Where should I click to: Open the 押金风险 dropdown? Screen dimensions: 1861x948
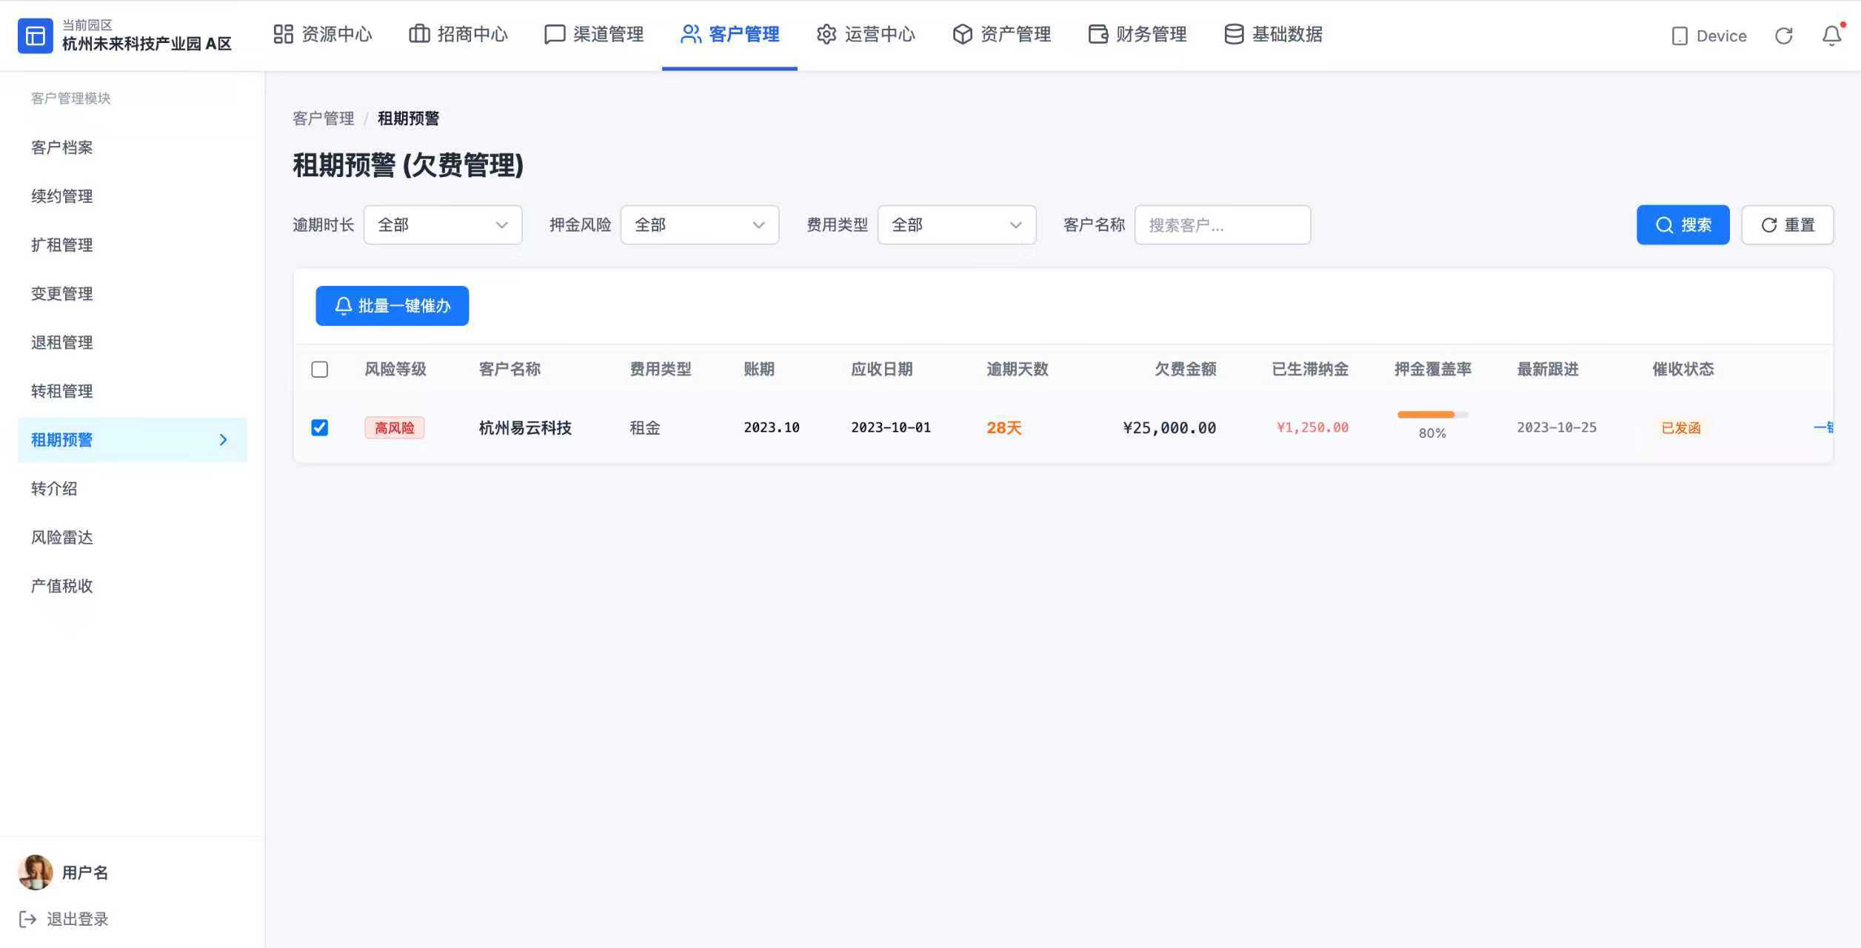tap(699, 224)
